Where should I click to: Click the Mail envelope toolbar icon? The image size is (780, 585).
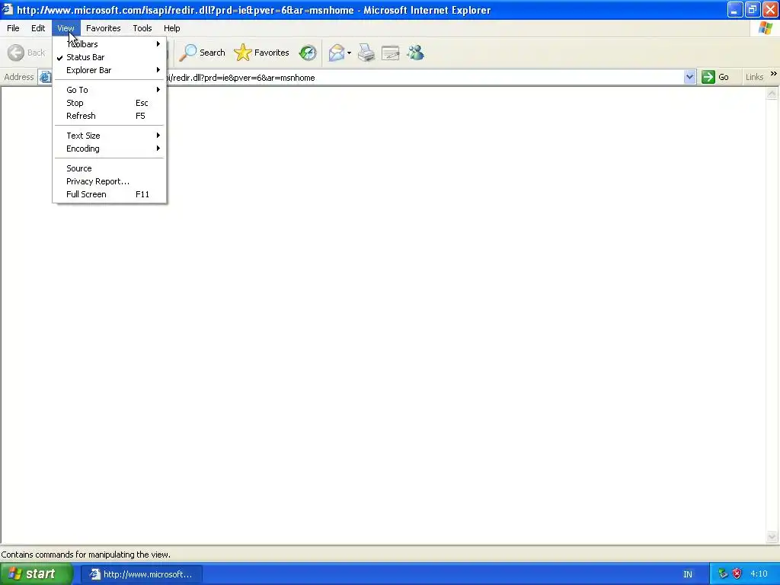(x=337, y=53)
